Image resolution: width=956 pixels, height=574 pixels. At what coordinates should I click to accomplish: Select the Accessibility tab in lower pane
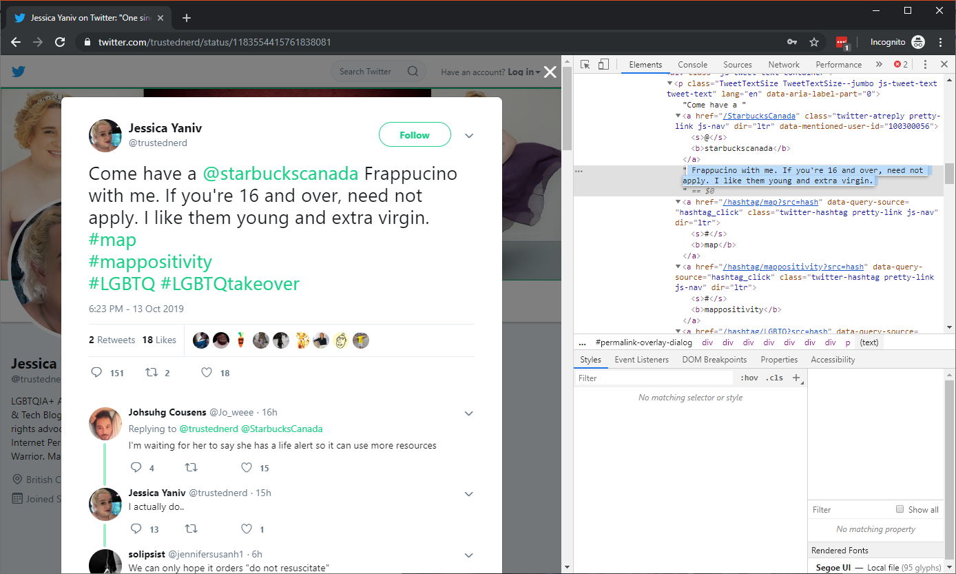click(833, 360)
